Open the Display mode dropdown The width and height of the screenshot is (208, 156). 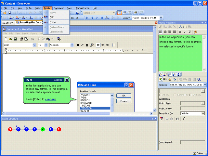click(x=161, y=18)
